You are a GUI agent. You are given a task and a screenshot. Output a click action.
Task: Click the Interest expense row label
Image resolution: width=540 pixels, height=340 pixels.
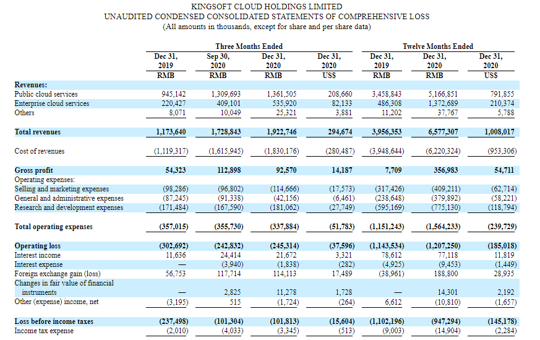point(38,264)
